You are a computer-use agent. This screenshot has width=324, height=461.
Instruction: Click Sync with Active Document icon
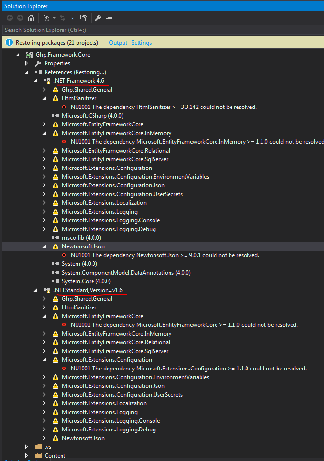[62, 18]
